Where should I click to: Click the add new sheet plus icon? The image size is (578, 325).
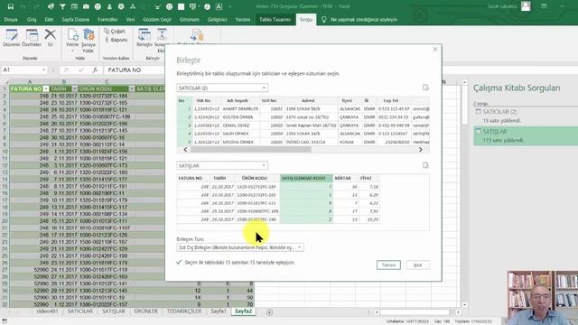pyautogui.click(x=269, y=312)
